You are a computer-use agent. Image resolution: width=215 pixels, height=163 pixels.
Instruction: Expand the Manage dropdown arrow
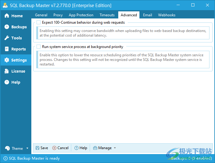point(115,148)
